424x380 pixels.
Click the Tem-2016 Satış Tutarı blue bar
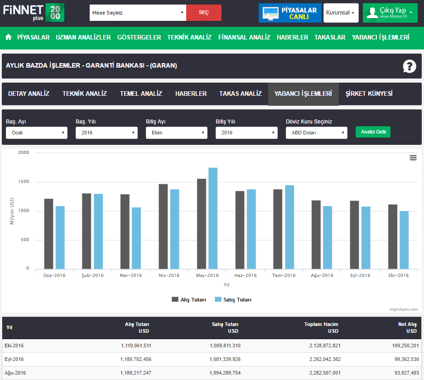289,227
